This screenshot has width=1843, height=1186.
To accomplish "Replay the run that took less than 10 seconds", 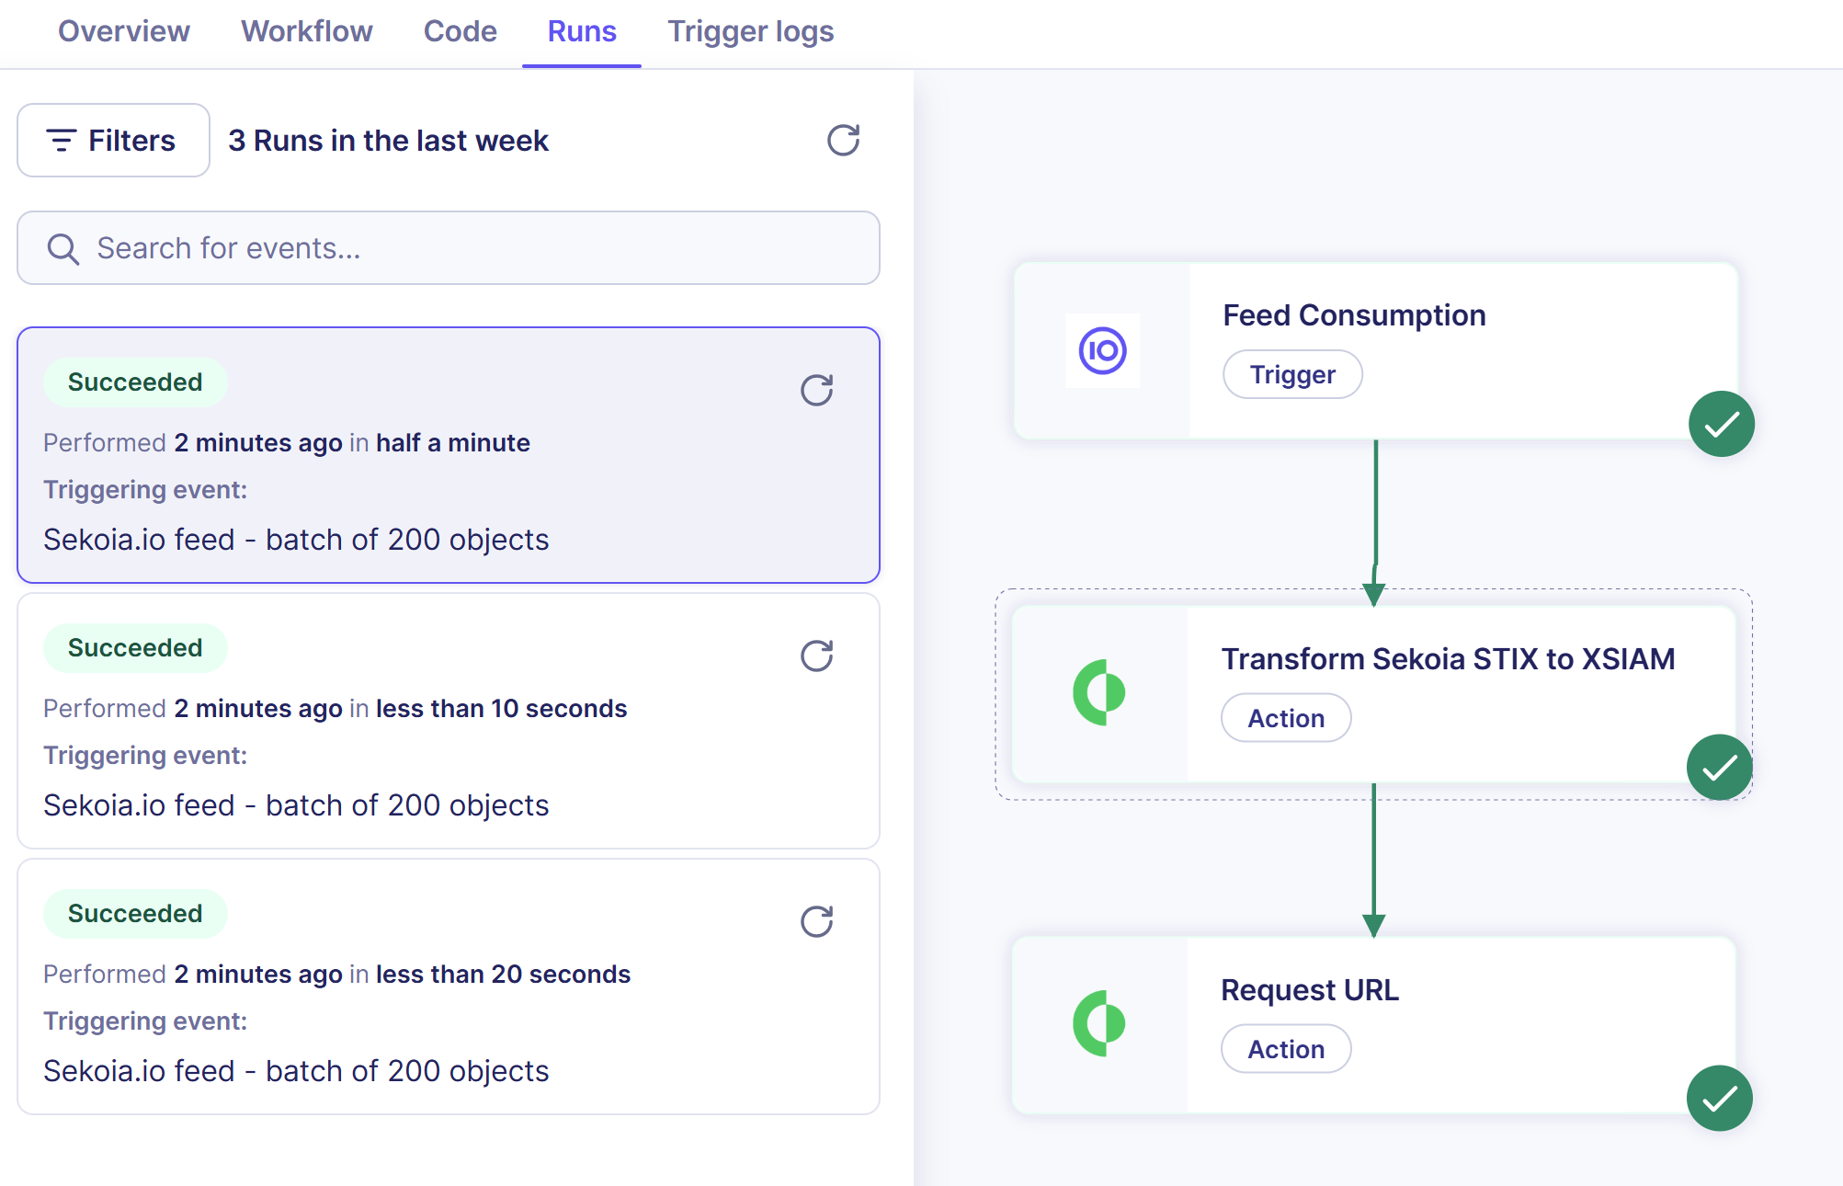I will (x=816, y=656).
